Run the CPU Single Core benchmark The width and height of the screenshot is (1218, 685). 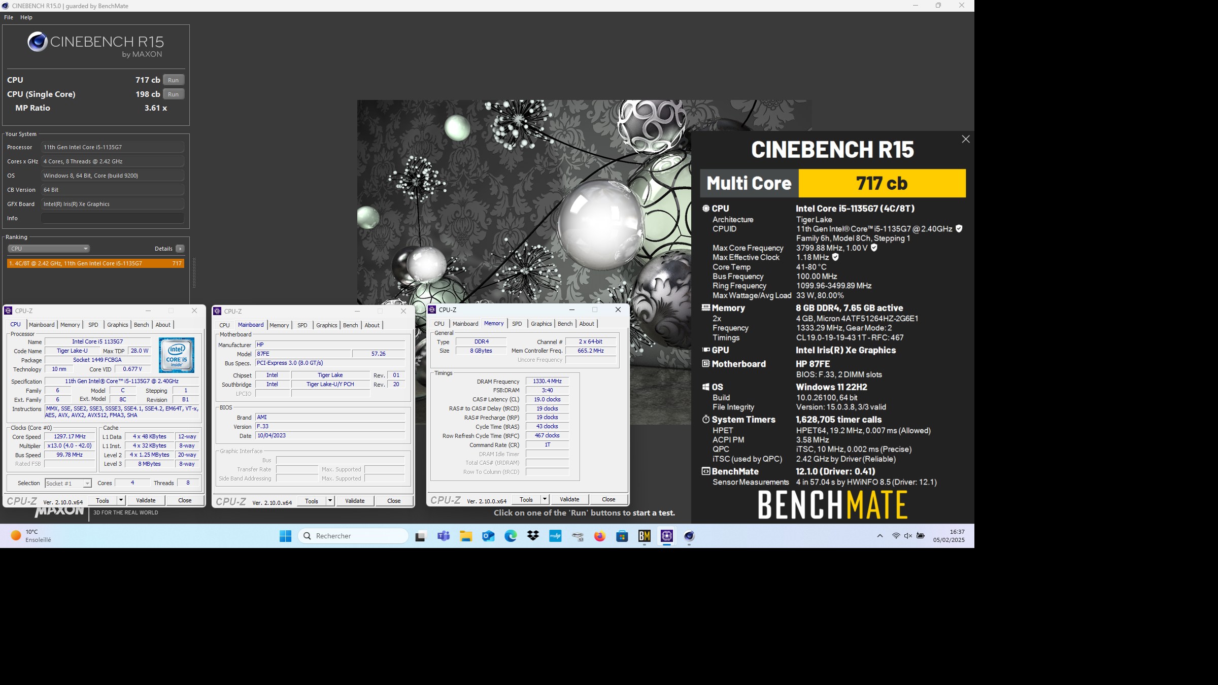pyautogui.click(x=173, y=94)
